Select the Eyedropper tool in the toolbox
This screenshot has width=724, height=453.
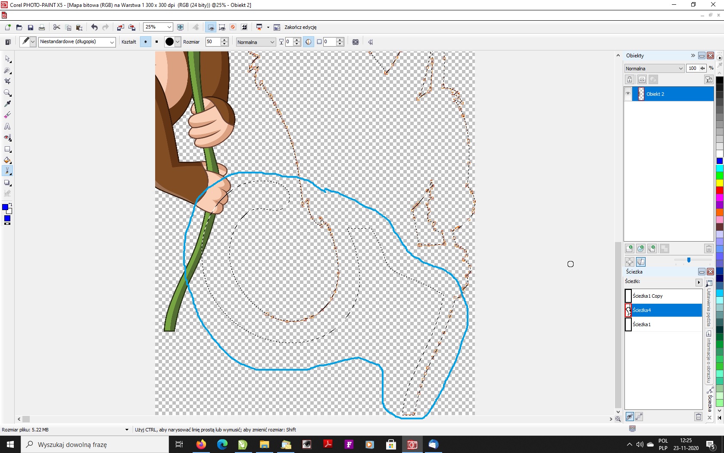7,104
